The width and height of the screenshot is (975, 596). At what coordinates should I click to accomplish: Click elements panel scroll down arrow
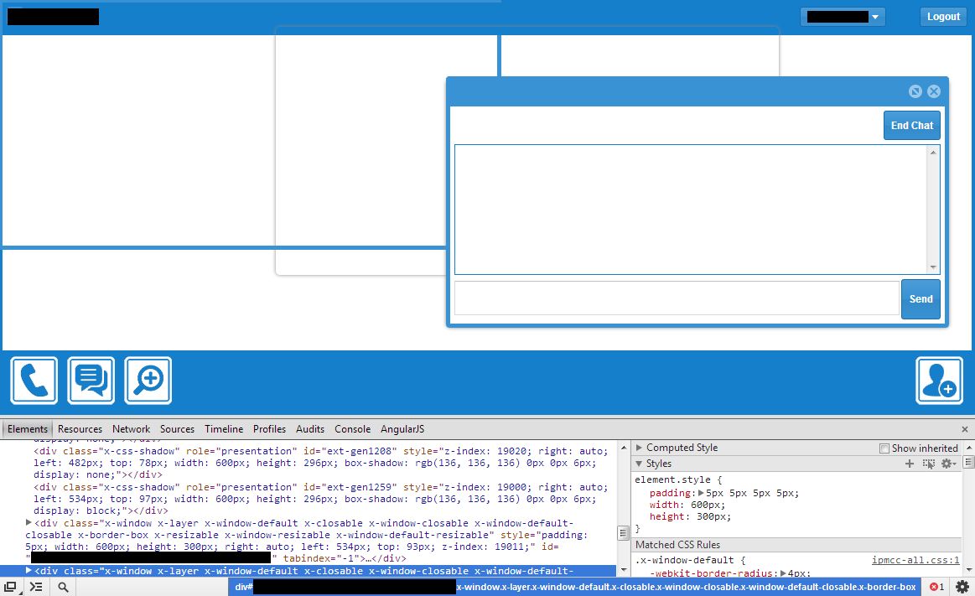coord(624,570)
